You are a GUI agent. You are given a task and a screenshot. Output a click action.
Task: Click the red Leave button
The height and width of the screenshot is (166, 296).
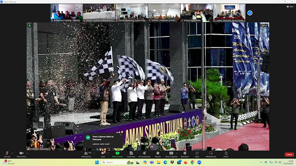[x=289, y=154]
